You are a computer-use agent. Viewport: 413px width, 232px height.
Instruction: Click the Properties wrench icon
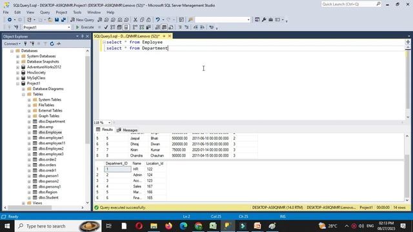[264, 20]
